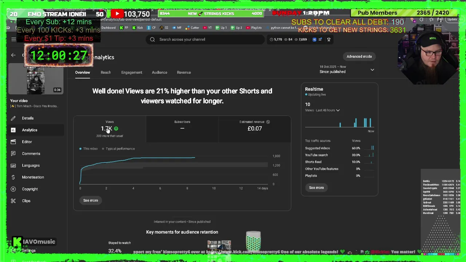Click the Other YouTube features row
Screen dimensions: 466x262
pos(339,169)
